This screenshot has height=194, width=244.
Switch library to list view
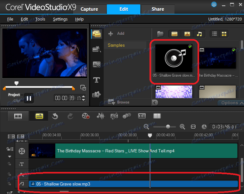click(214, 34)
